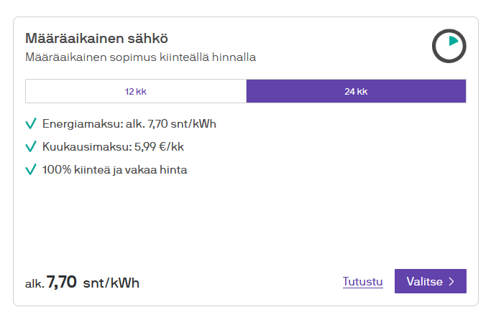Click the alk. prefix before the bottom price
This screenshot has height=312, width=491.
pyautogui.click(x=34, y=284)
